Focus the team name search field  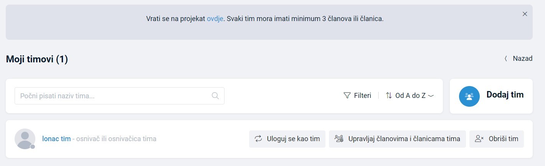(x=113, y=96)
